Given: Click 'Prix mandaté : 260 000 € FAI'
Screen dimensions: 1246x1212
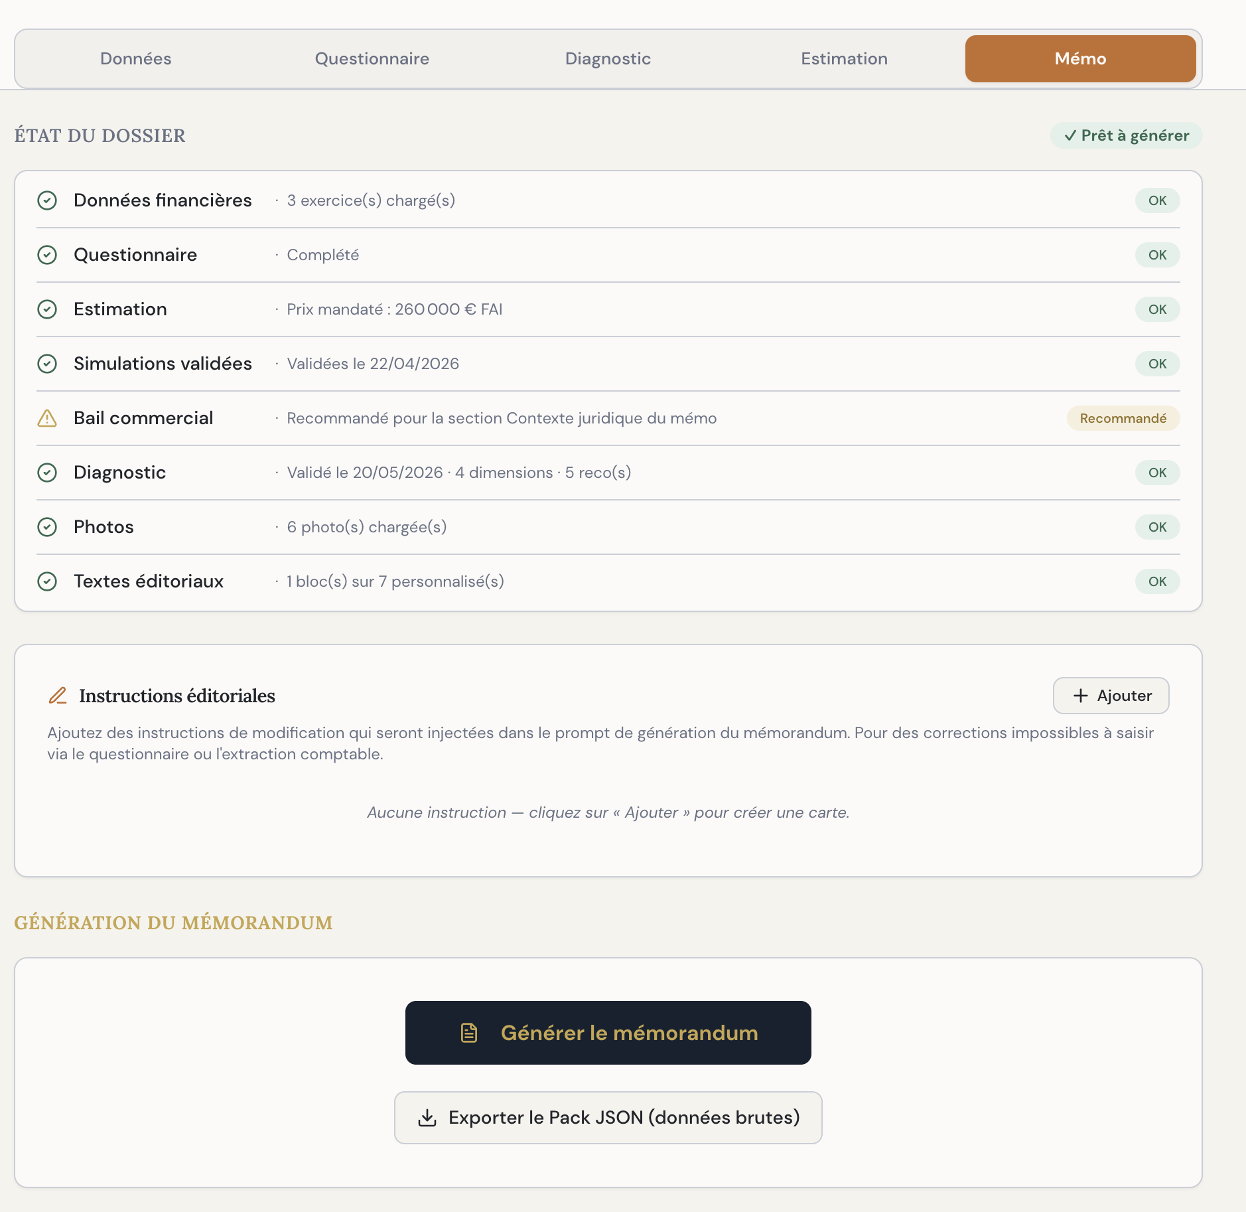Looking at the screenshot, I should click(x=395, y=309).
